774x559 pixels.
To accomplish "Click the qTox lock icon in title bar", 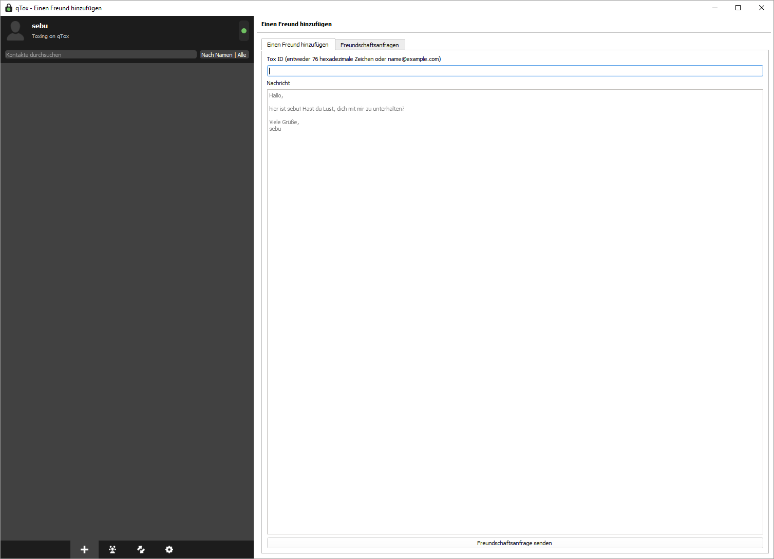I will [x=8, y=8].
